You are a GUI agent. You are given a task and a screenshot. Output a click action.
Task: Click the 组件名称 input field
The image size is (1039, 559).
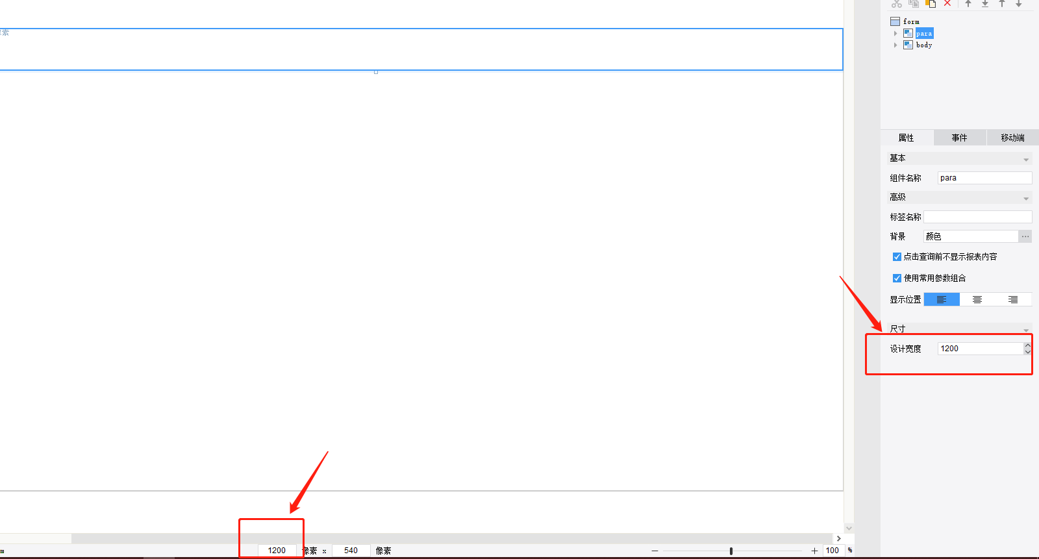pyautogui.click(x=984, y=178)
